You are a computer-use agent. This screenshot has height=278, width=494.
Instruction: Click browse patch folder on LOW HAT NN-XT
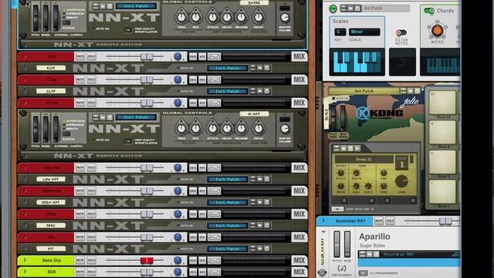[x=260, y=179]
